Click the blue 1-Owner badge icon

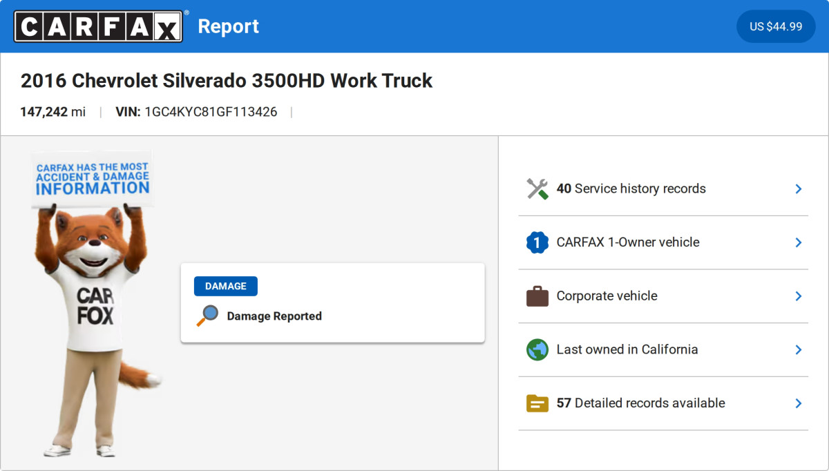[x=537, y=242]
